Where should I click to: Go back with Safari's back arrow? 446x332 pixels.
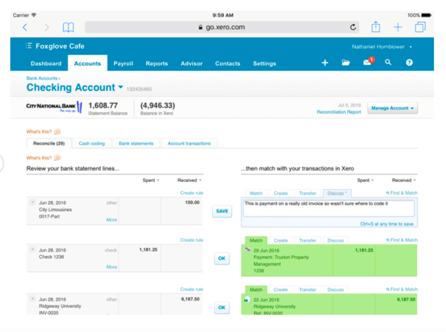pyautogui.click(x=25, y=27)
